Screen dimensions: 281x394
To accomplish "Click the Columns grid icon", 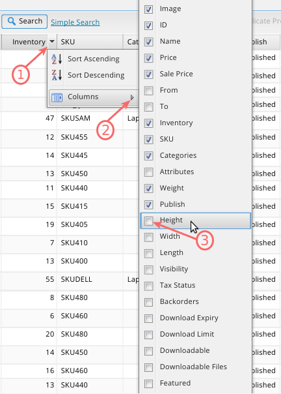I will [x=57, y=97].
